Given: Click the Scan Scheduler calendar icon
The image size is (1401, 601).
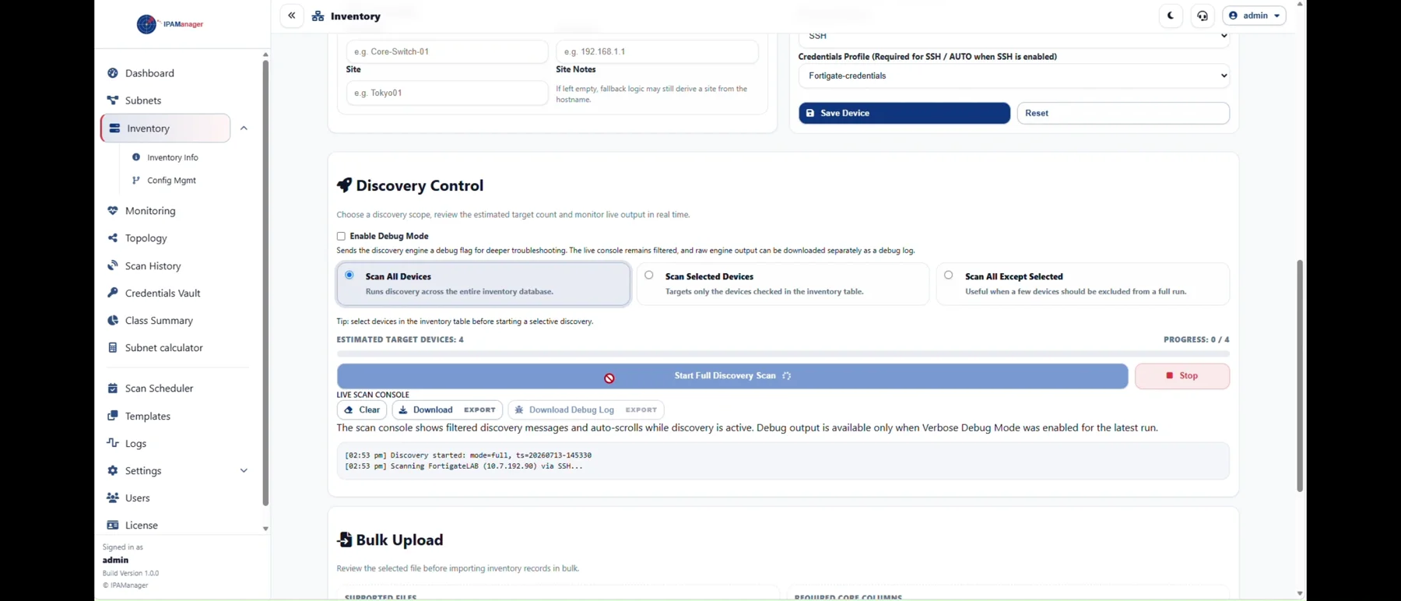Looking at the screenshot, I should [113, 388].
